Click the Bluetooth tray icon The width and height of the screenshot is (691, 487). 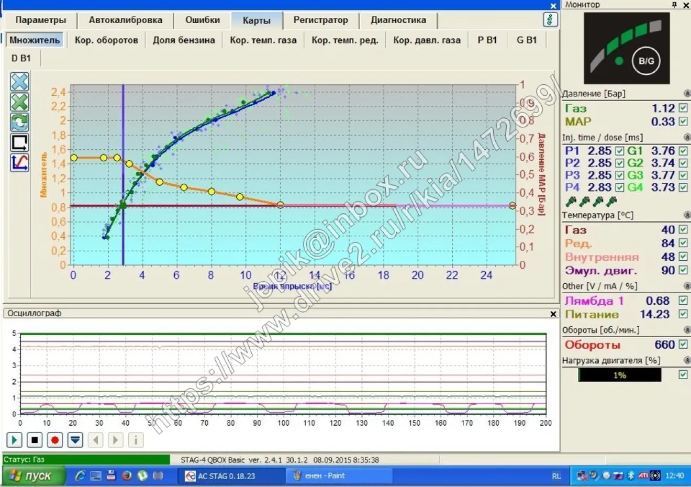click(631, 475)
